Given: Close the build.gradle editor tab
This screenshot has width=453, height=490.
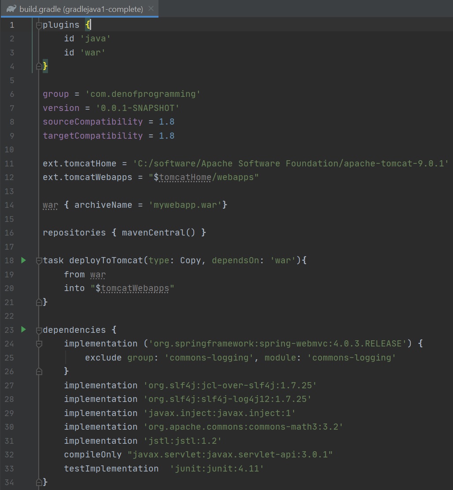Looking at the screenshot, I should tap(151, 9).
